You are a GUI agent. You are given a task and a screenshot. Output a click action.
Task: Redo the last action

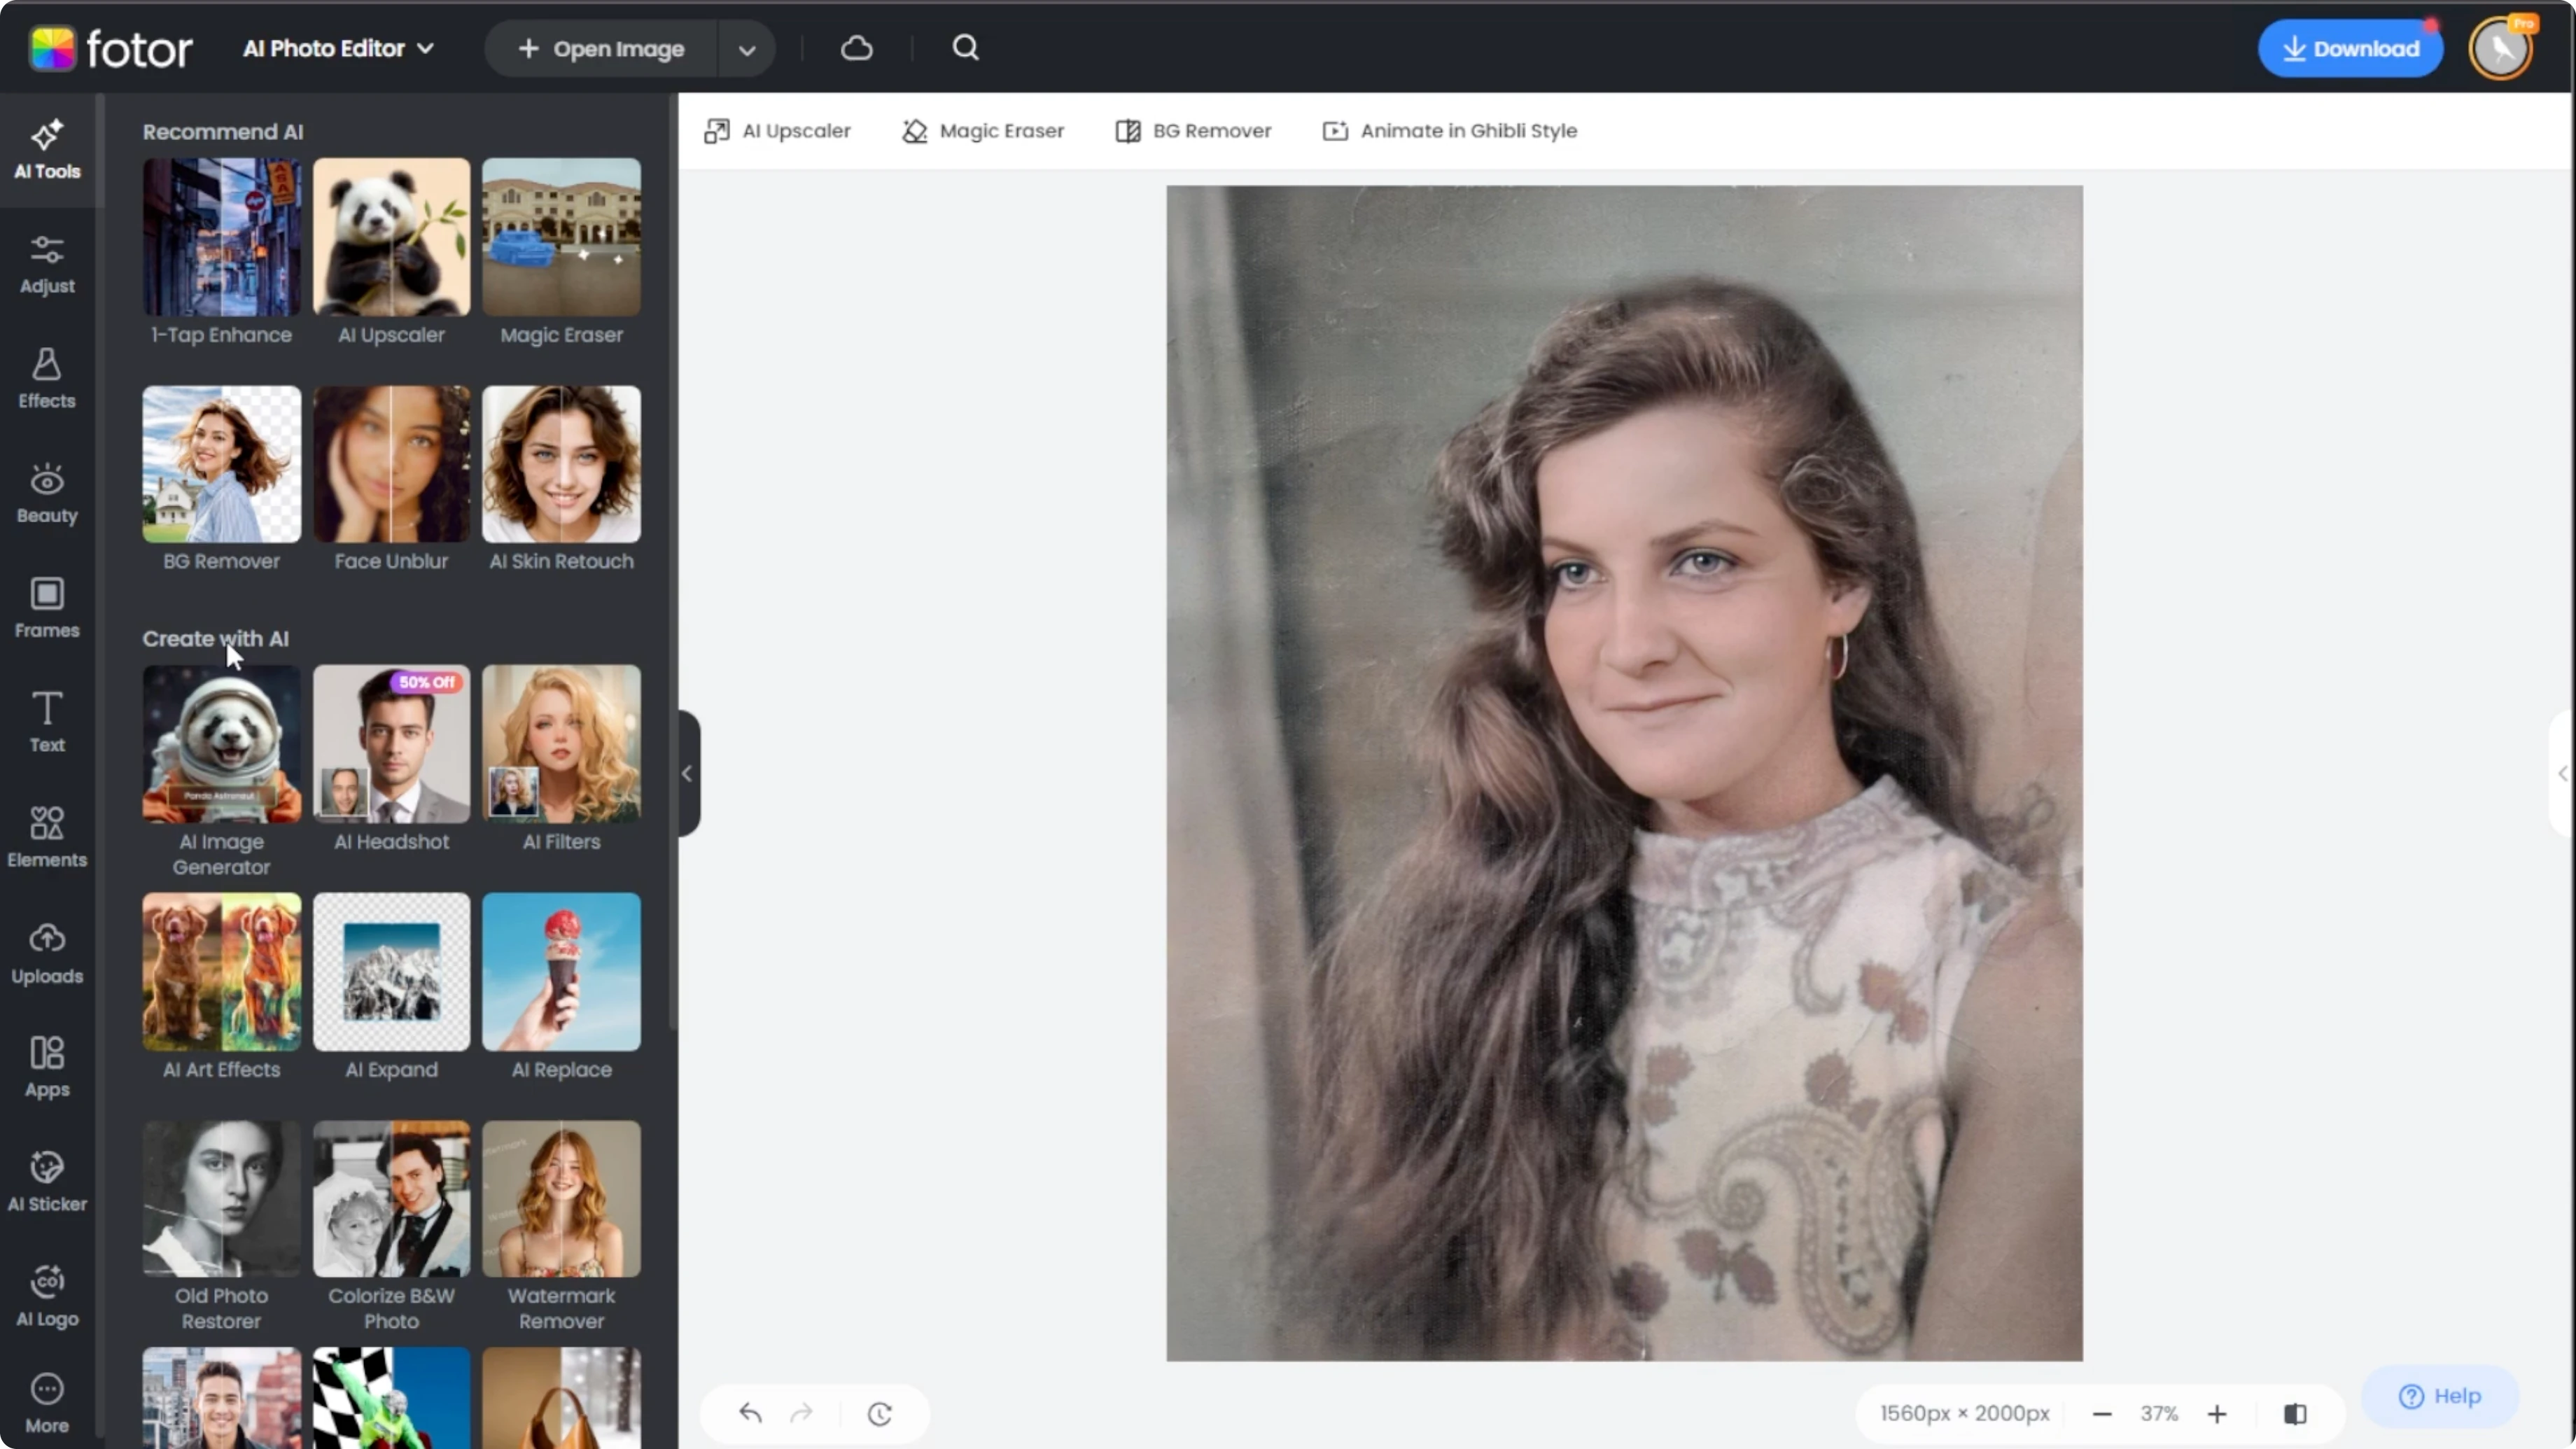(x=801, y=1413)
